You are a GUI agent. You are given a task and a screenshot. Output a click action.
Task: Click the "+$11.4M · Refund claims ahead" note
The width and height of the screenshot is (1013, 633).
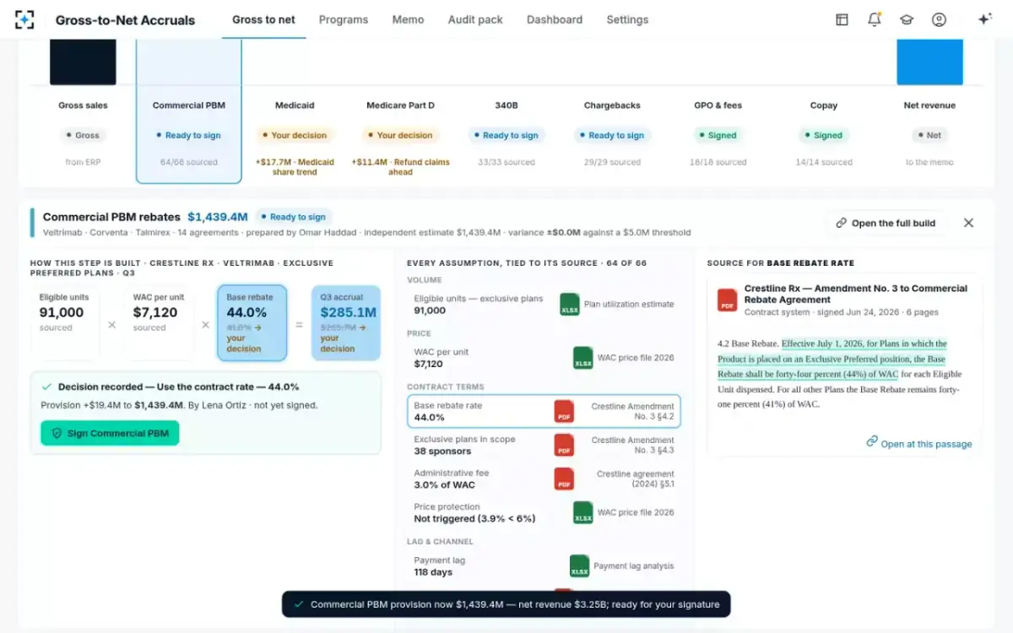pos(401,166)
